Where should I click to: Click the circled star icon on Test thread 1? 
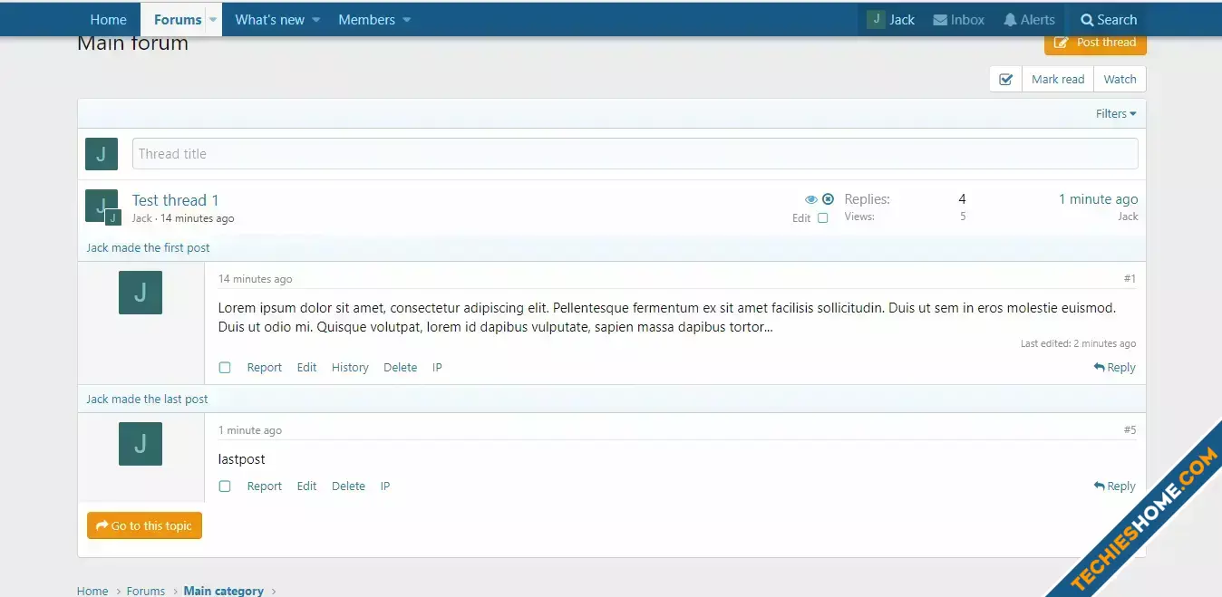pyautogui.click(x=828, y=199)
